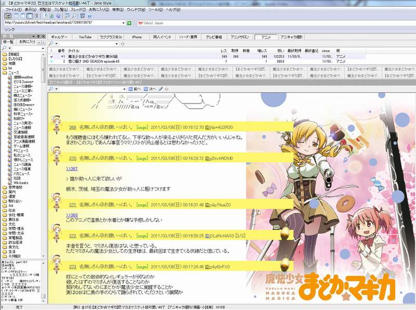
Task: Toggle the pin icon on side panel header
Action: click(38, 36)
